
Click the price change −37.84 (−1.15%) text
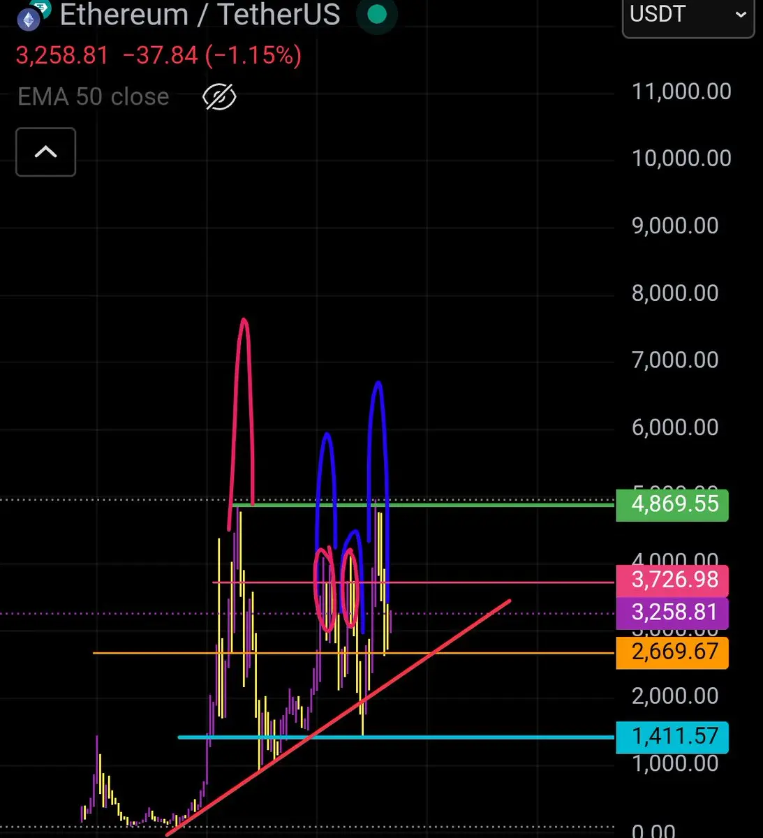point(212,55)
